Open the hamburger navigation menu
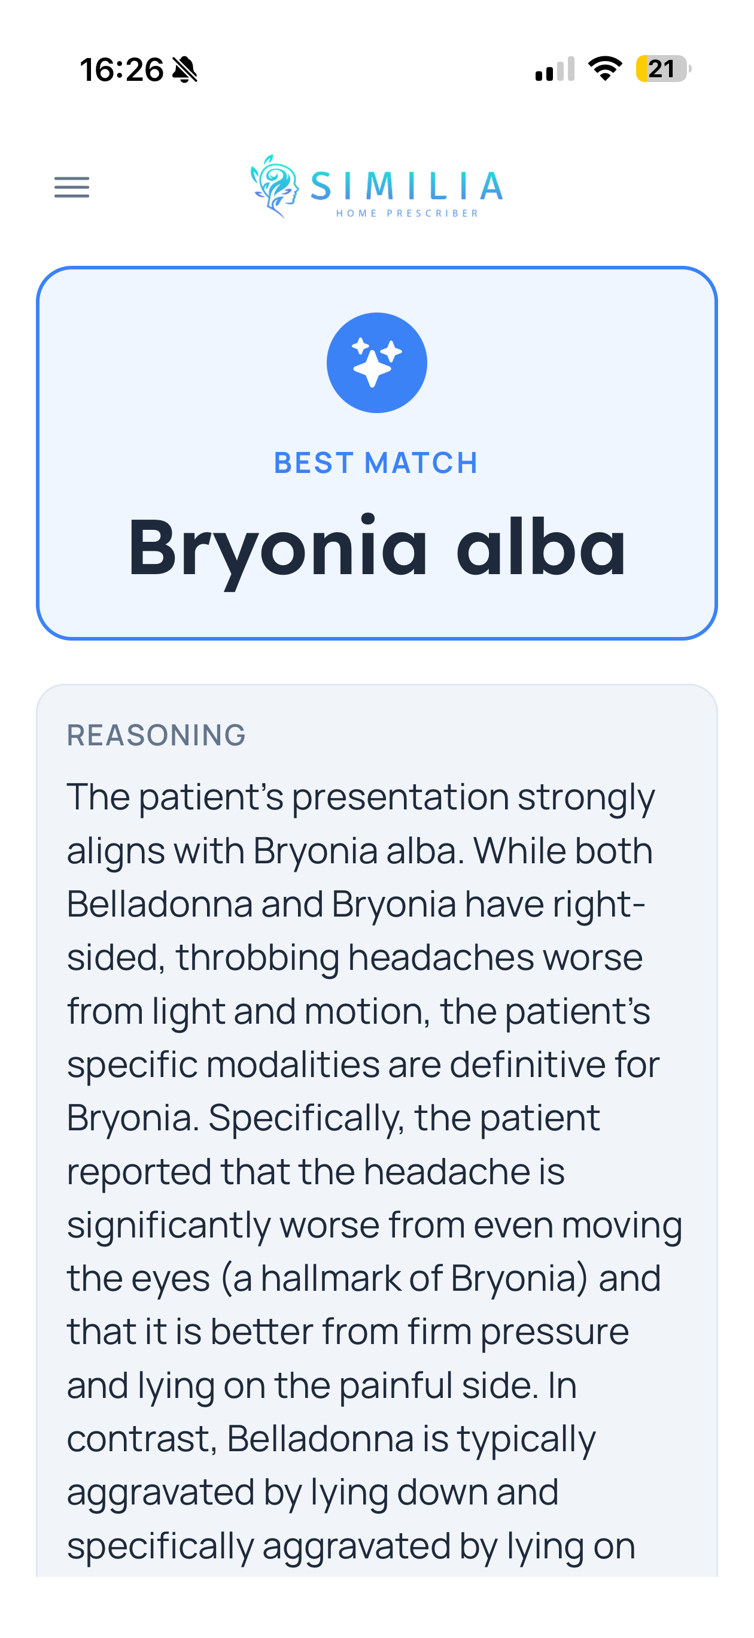 click(72, 187)
